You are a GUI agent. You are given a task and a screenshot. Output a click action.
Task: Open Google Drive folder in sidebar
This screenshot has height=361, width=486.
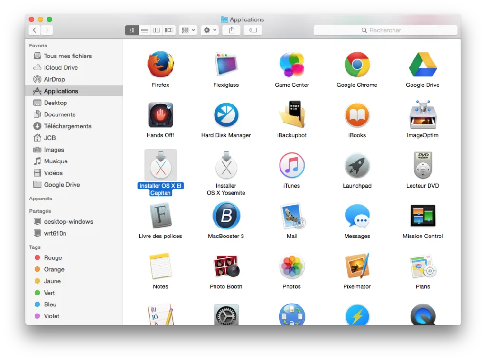74,184
